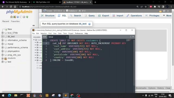The width and height of the screenshot is (174, 98).
Task: Collapse looms folder in Sublime sidebar
Action: point(34,40)
